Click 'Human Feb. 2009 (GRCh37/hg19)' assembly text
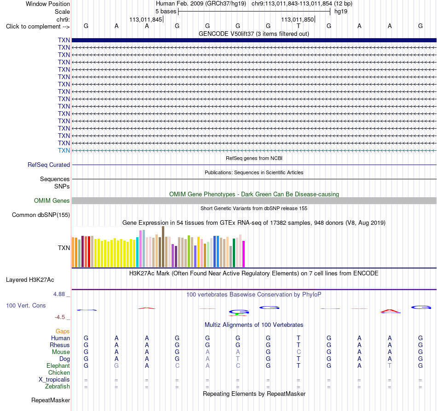437x411 pixels. (201, 4)
